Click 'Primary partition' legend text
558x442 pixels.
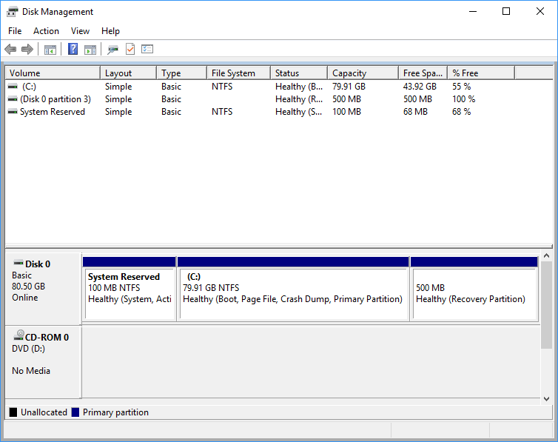click(115, 412)
